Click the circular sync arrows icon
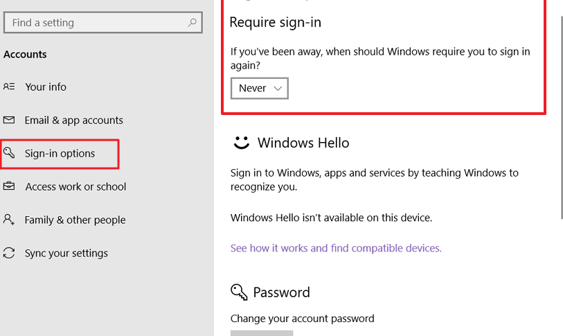Viewport: 563px width, 336px height. coord(9,253)
